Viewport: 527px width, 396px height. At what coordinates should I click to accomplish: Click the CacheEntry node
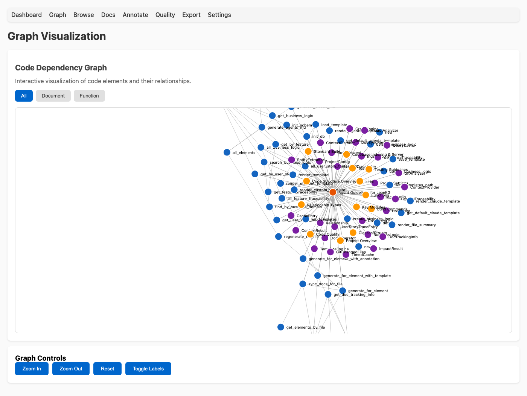291,215
